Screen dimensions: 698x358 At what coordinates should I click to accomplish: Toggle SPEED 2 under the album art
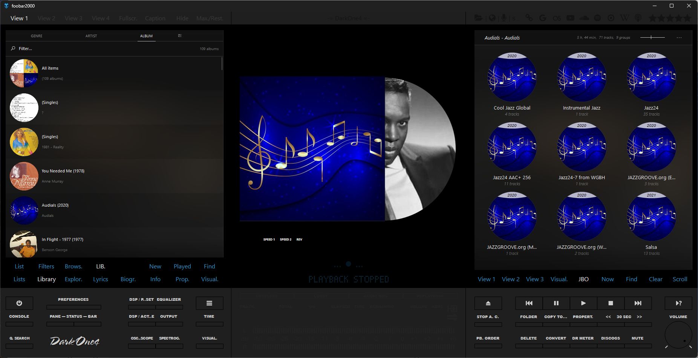(x=286, y=239)
